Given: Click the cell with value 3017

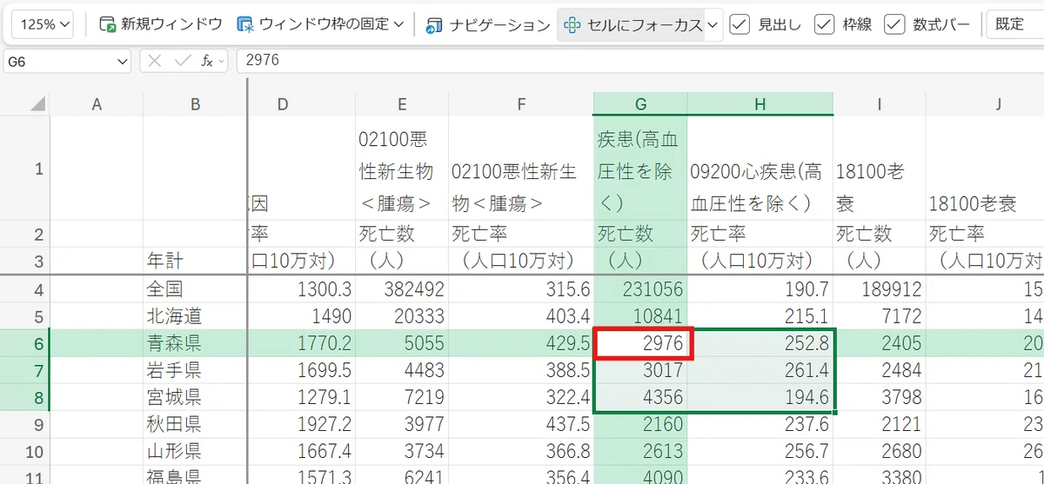Looking at the screenshot, I should point(640,371).
